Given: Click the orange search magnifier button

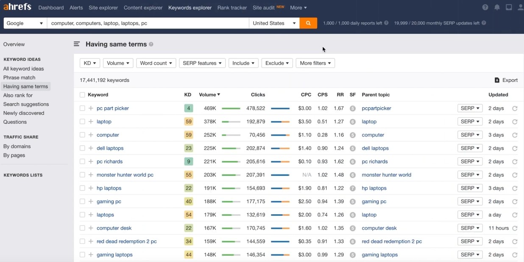Looking at the screenshot, I should click(308, 23).
